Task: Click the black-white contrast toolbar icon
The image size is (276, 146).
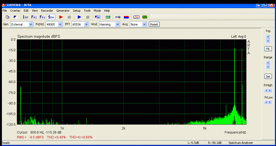Action: (x=15, y=17)
